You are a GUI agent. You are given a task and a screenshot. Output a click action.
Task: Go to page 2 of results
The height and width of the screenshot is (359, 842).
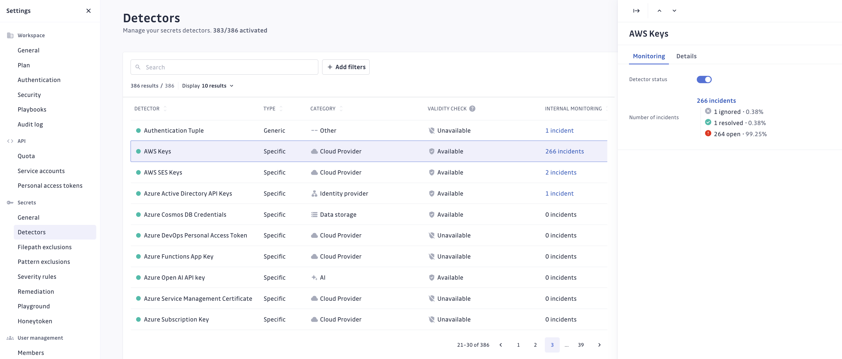535,345
